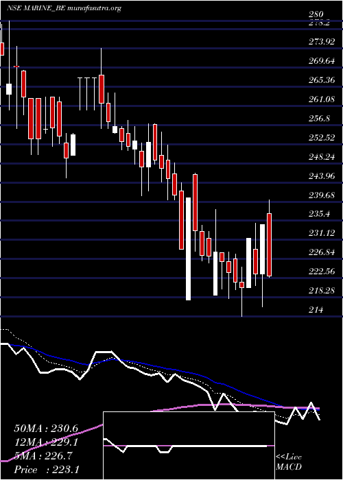343x480 pixels.
Task: Click the 243.96 price axis label
Action: pos(321,176)
